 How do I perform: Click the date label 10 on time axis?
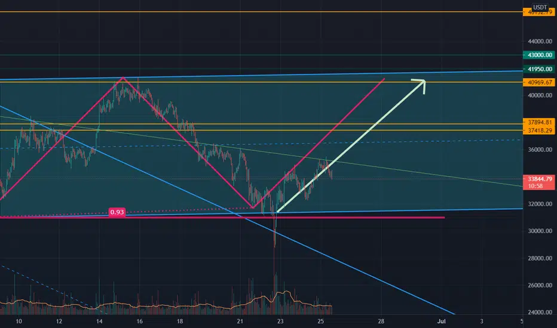(19, 321)
